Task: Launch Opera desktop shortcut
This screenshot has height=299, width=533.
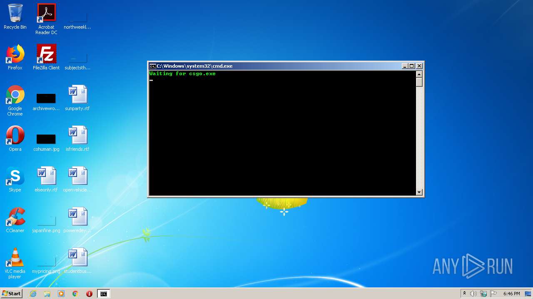Action: [x=15, y=139]
